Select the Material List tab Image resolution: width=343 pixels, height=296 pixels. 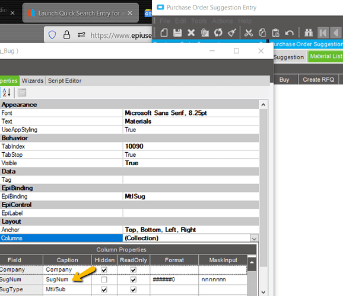pyautogui.click(x=326, y=56)
